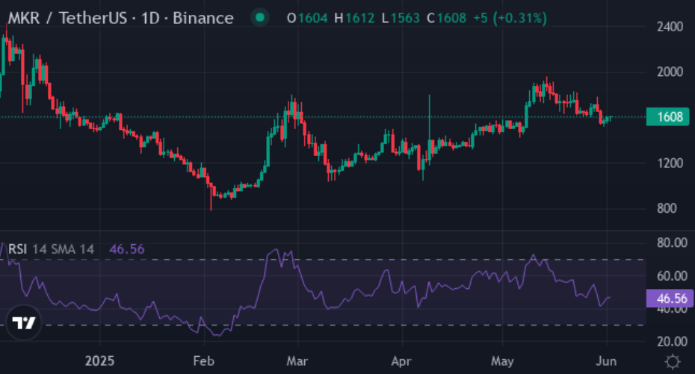Click the Jun time axis label
This screenshot has width=695, height=374.
[x=606, y=361]
